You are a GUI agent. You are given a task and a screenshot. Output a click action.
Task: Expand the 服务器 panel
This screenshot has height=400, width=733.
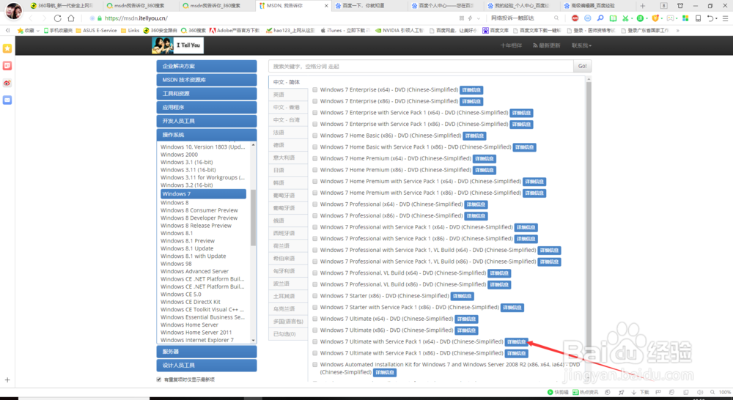pos(207,352)
